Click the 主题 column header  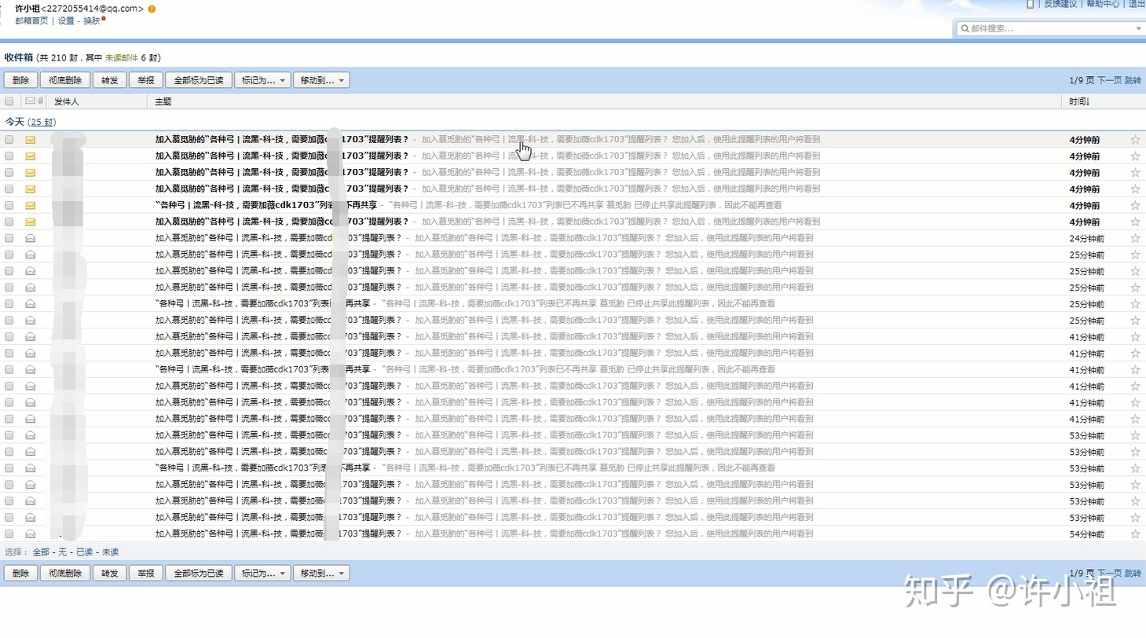(163, 101)
